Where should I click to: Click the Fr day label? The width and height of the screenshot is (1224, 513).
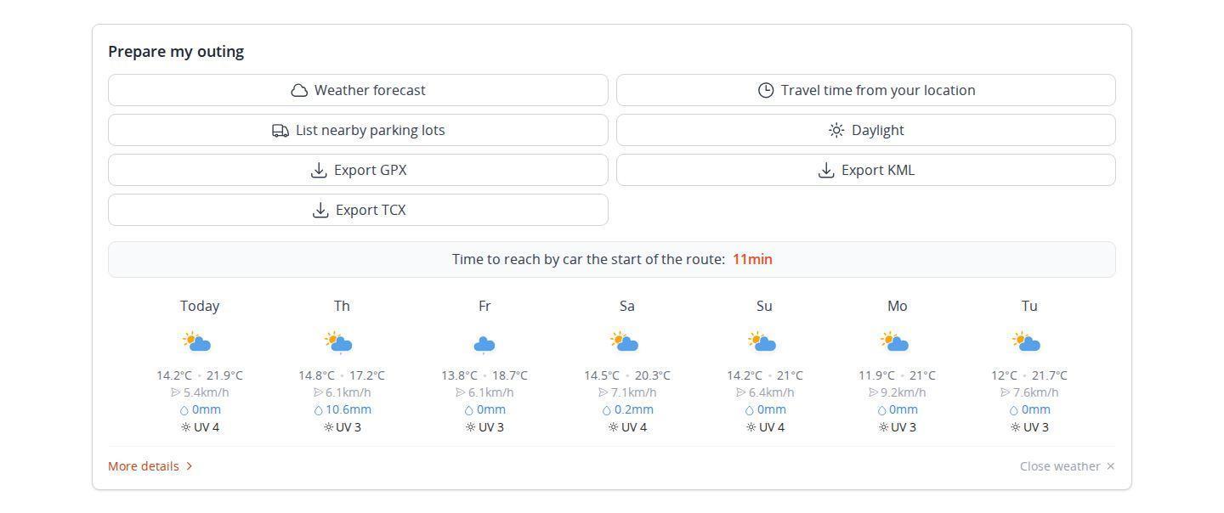click(x=484, y=306)
